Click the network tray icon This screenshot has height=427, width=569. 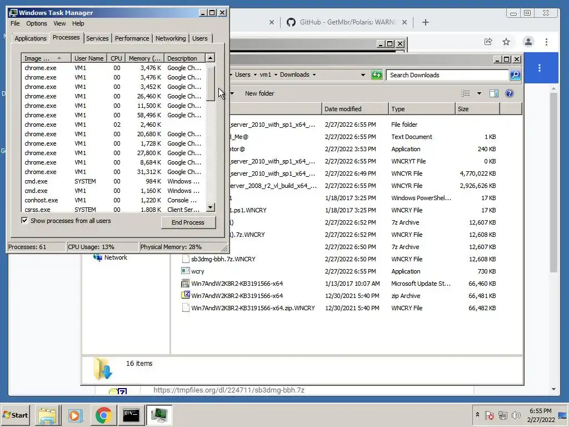(502, 415)
